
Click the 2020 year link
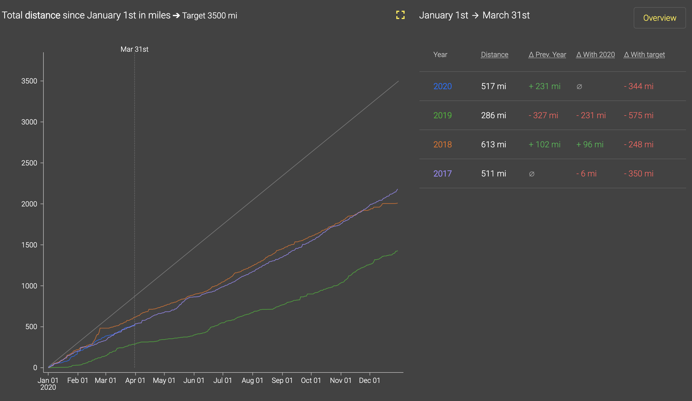click(x=442, y=86)
